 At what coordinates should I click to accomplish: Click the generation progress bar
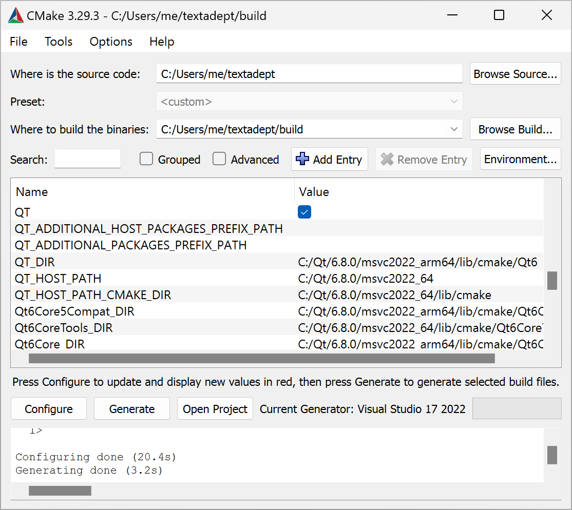(517, 408)
